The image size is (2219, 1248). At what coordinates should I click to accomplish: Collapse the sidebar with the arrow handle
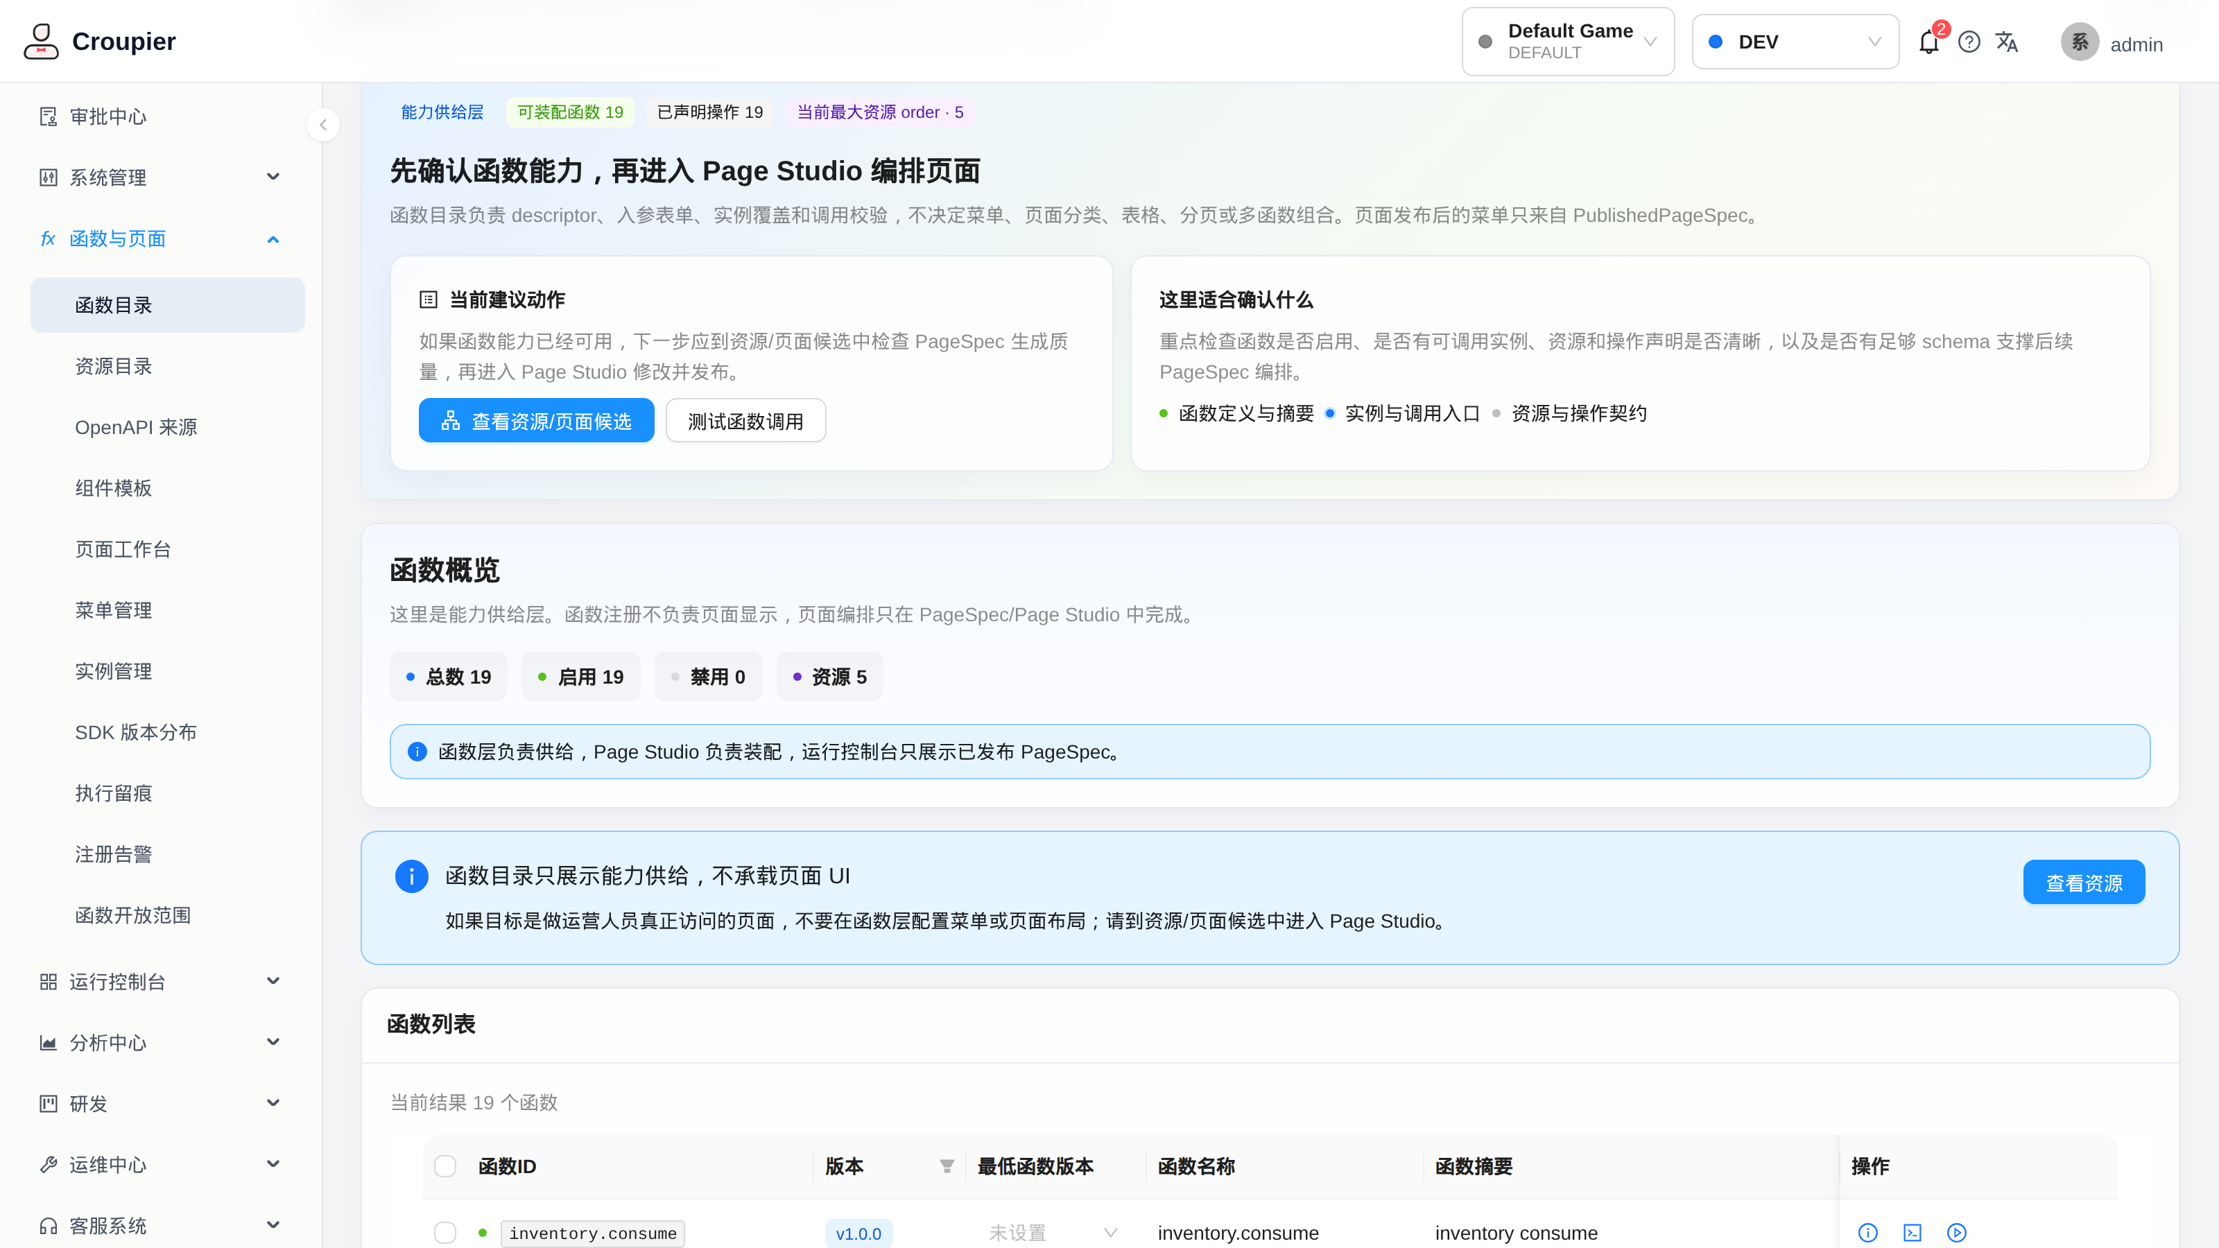pyautogui.click(x=323, y=125)
